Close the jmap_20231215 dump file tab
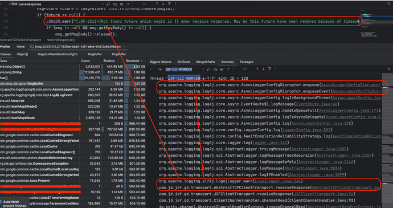393x208 pixels. click(124, 47)
